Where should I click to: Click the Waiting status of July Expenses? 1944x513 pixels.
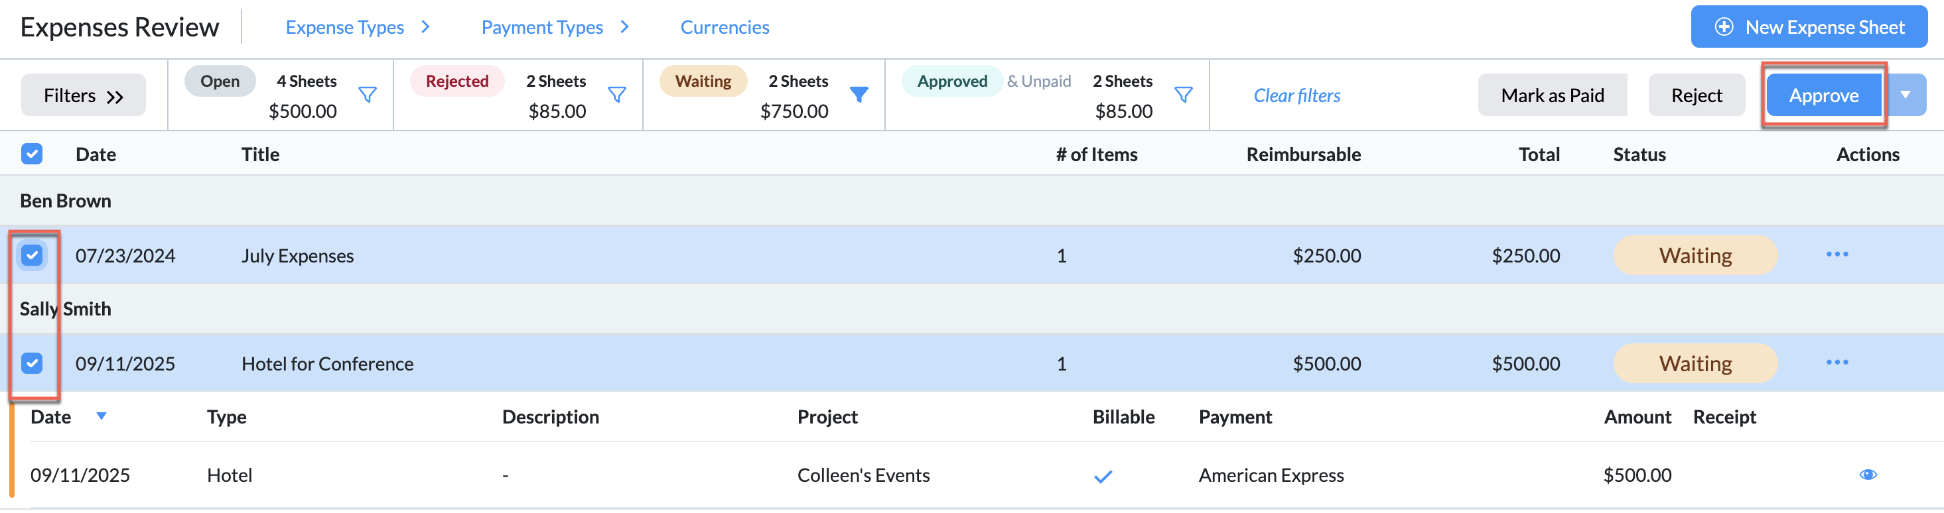click(1695, 255)
